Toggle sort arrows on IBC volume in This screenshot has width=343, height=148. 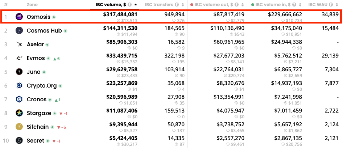pos(300,4)
